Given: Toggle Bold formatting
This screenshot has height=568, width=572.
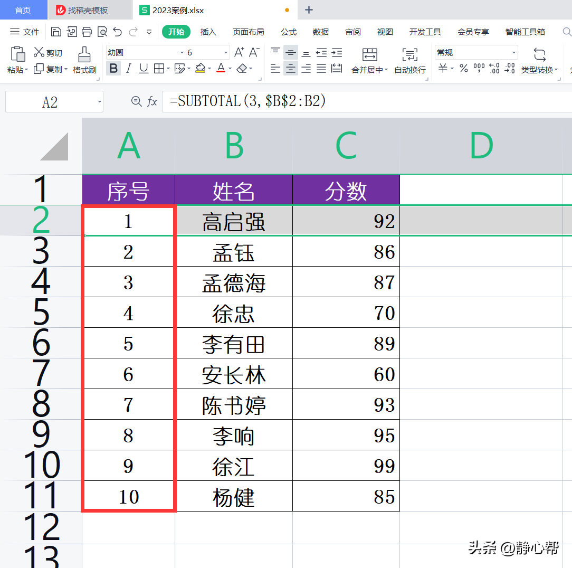Looking at the screenshot, I should [x=113, y=68].
